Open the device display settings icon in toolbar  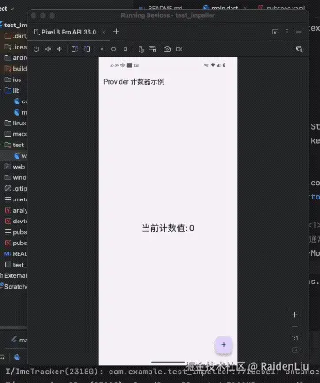pyautogui.click(x=141, y=49)
